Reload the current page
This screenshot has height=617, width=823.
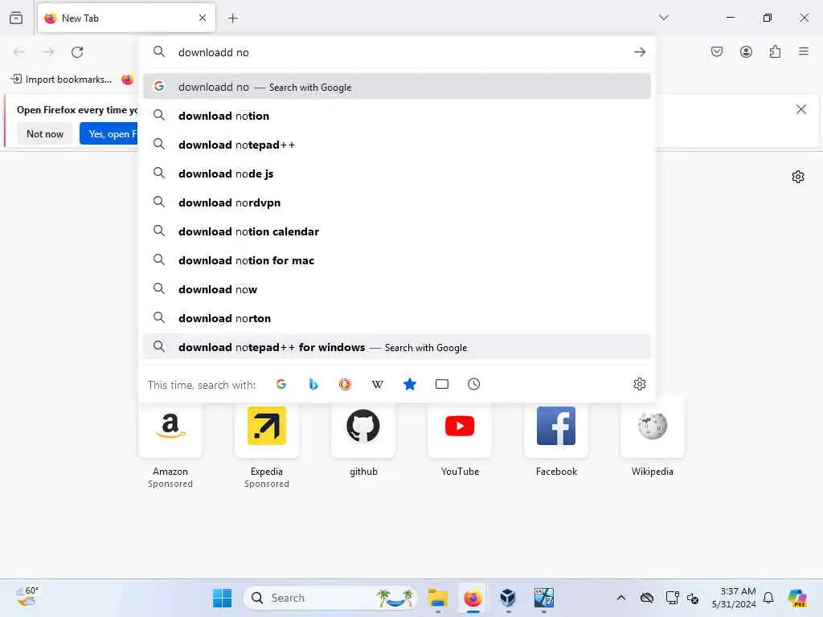pos(77,52)
